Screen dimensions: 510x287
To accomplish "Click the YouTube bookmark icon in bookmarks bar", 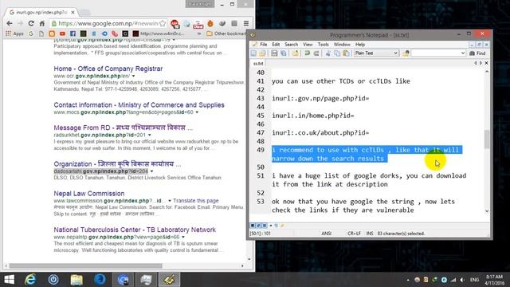I will pyautogui.click(x=62, y=33).
